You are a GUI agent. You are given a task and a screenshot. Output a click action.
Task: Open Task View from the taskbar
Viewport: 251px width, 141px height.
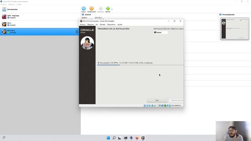pos(120,138)
